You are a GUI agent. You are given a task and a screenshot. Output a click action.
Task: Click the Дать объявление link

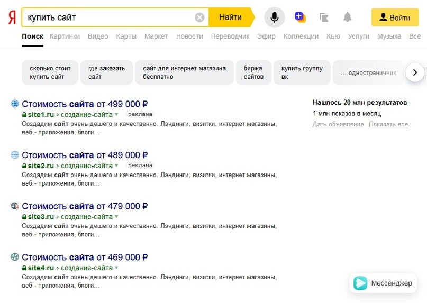338,124
